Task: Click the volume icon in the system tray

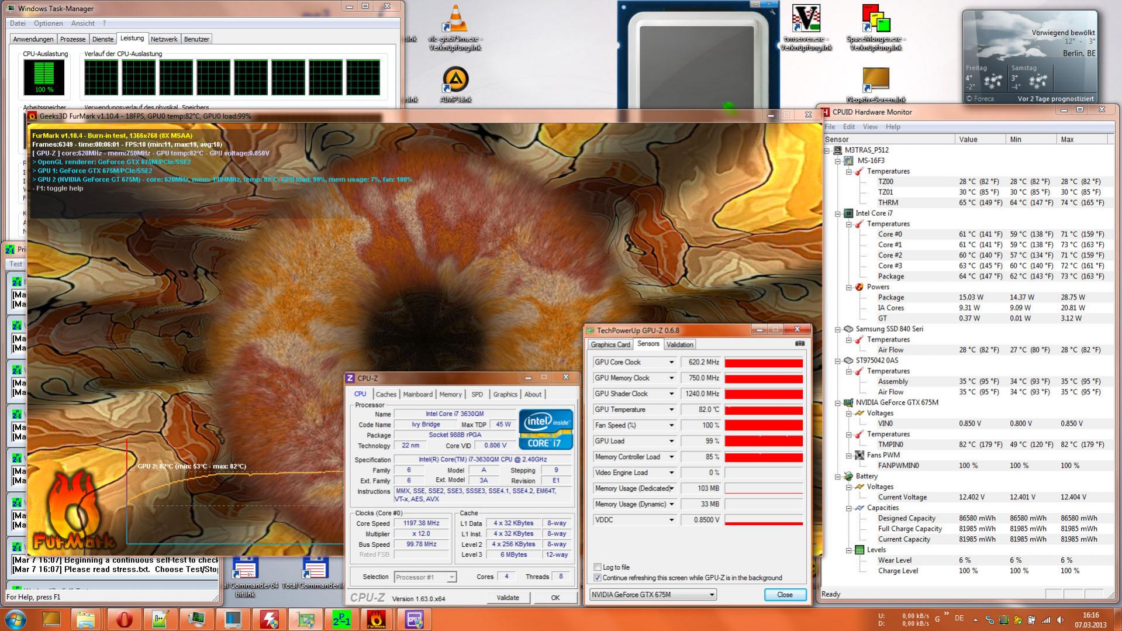Action: tap(1059, 620)
